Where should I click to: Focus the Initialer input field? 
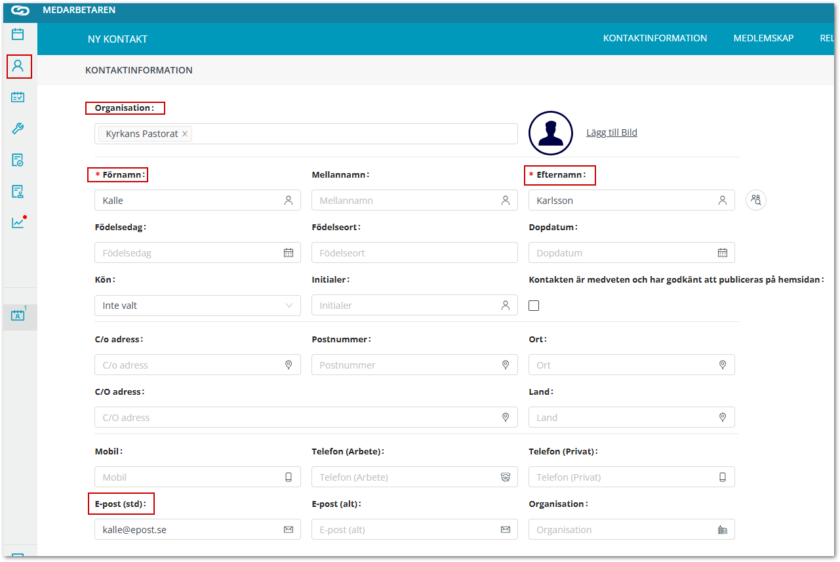pyautogui.click(x=414, y=306)
